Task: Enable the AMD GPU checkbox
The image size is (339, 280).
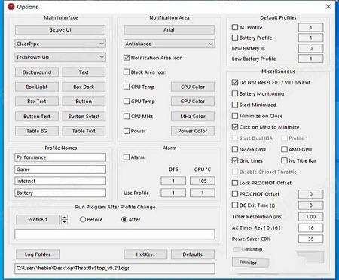Action: (284, 149)
